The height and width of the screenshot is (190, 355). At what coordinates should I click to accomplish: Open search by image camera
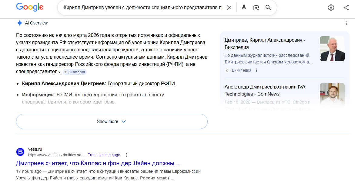pyautogui.click(x=256, y=8)
